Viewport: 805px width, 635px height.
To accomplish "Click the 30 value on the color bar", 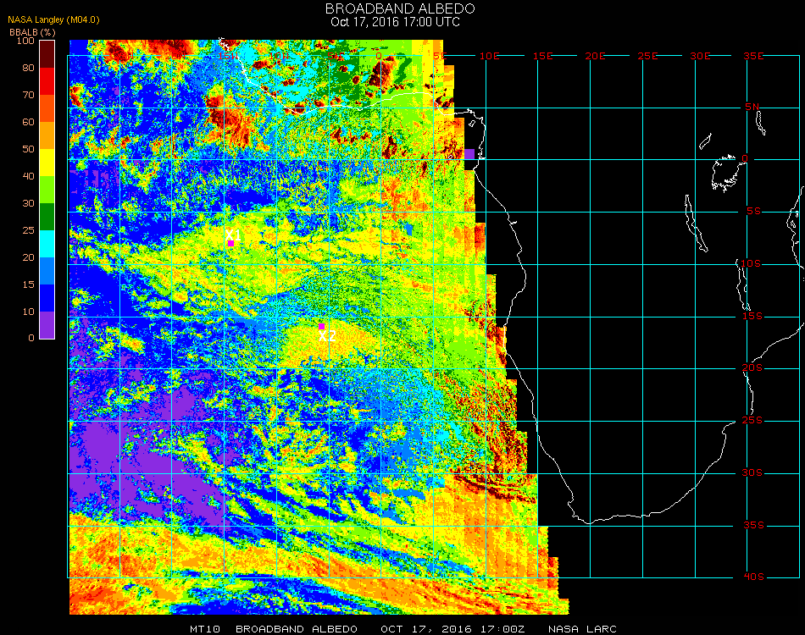I will 28,203.
